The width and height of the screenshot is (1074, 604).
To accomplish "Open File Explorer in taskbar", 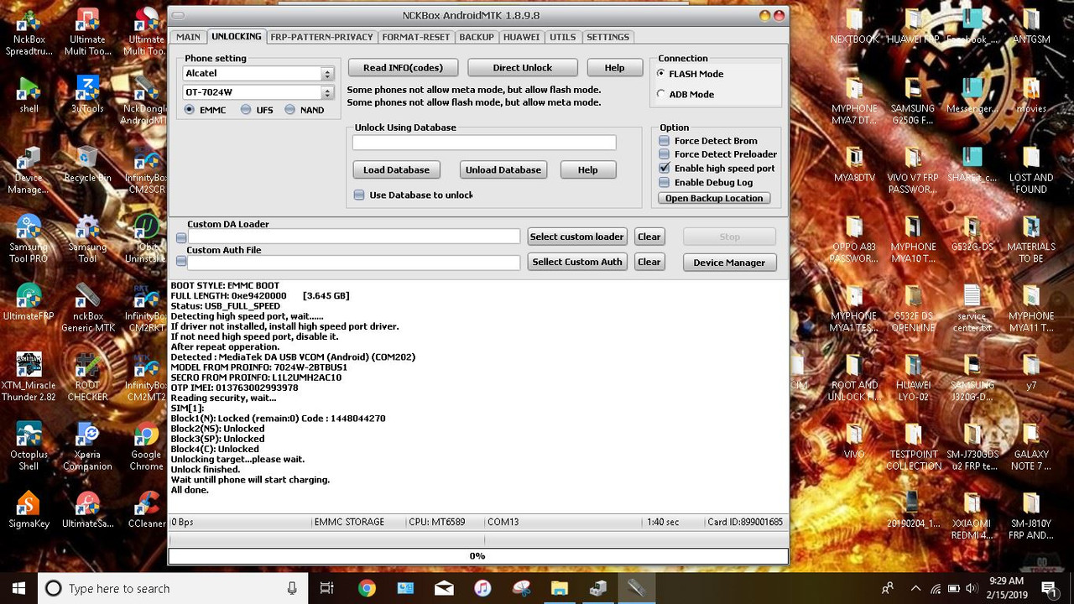I will pyautogui.click(x=560, y=588).
